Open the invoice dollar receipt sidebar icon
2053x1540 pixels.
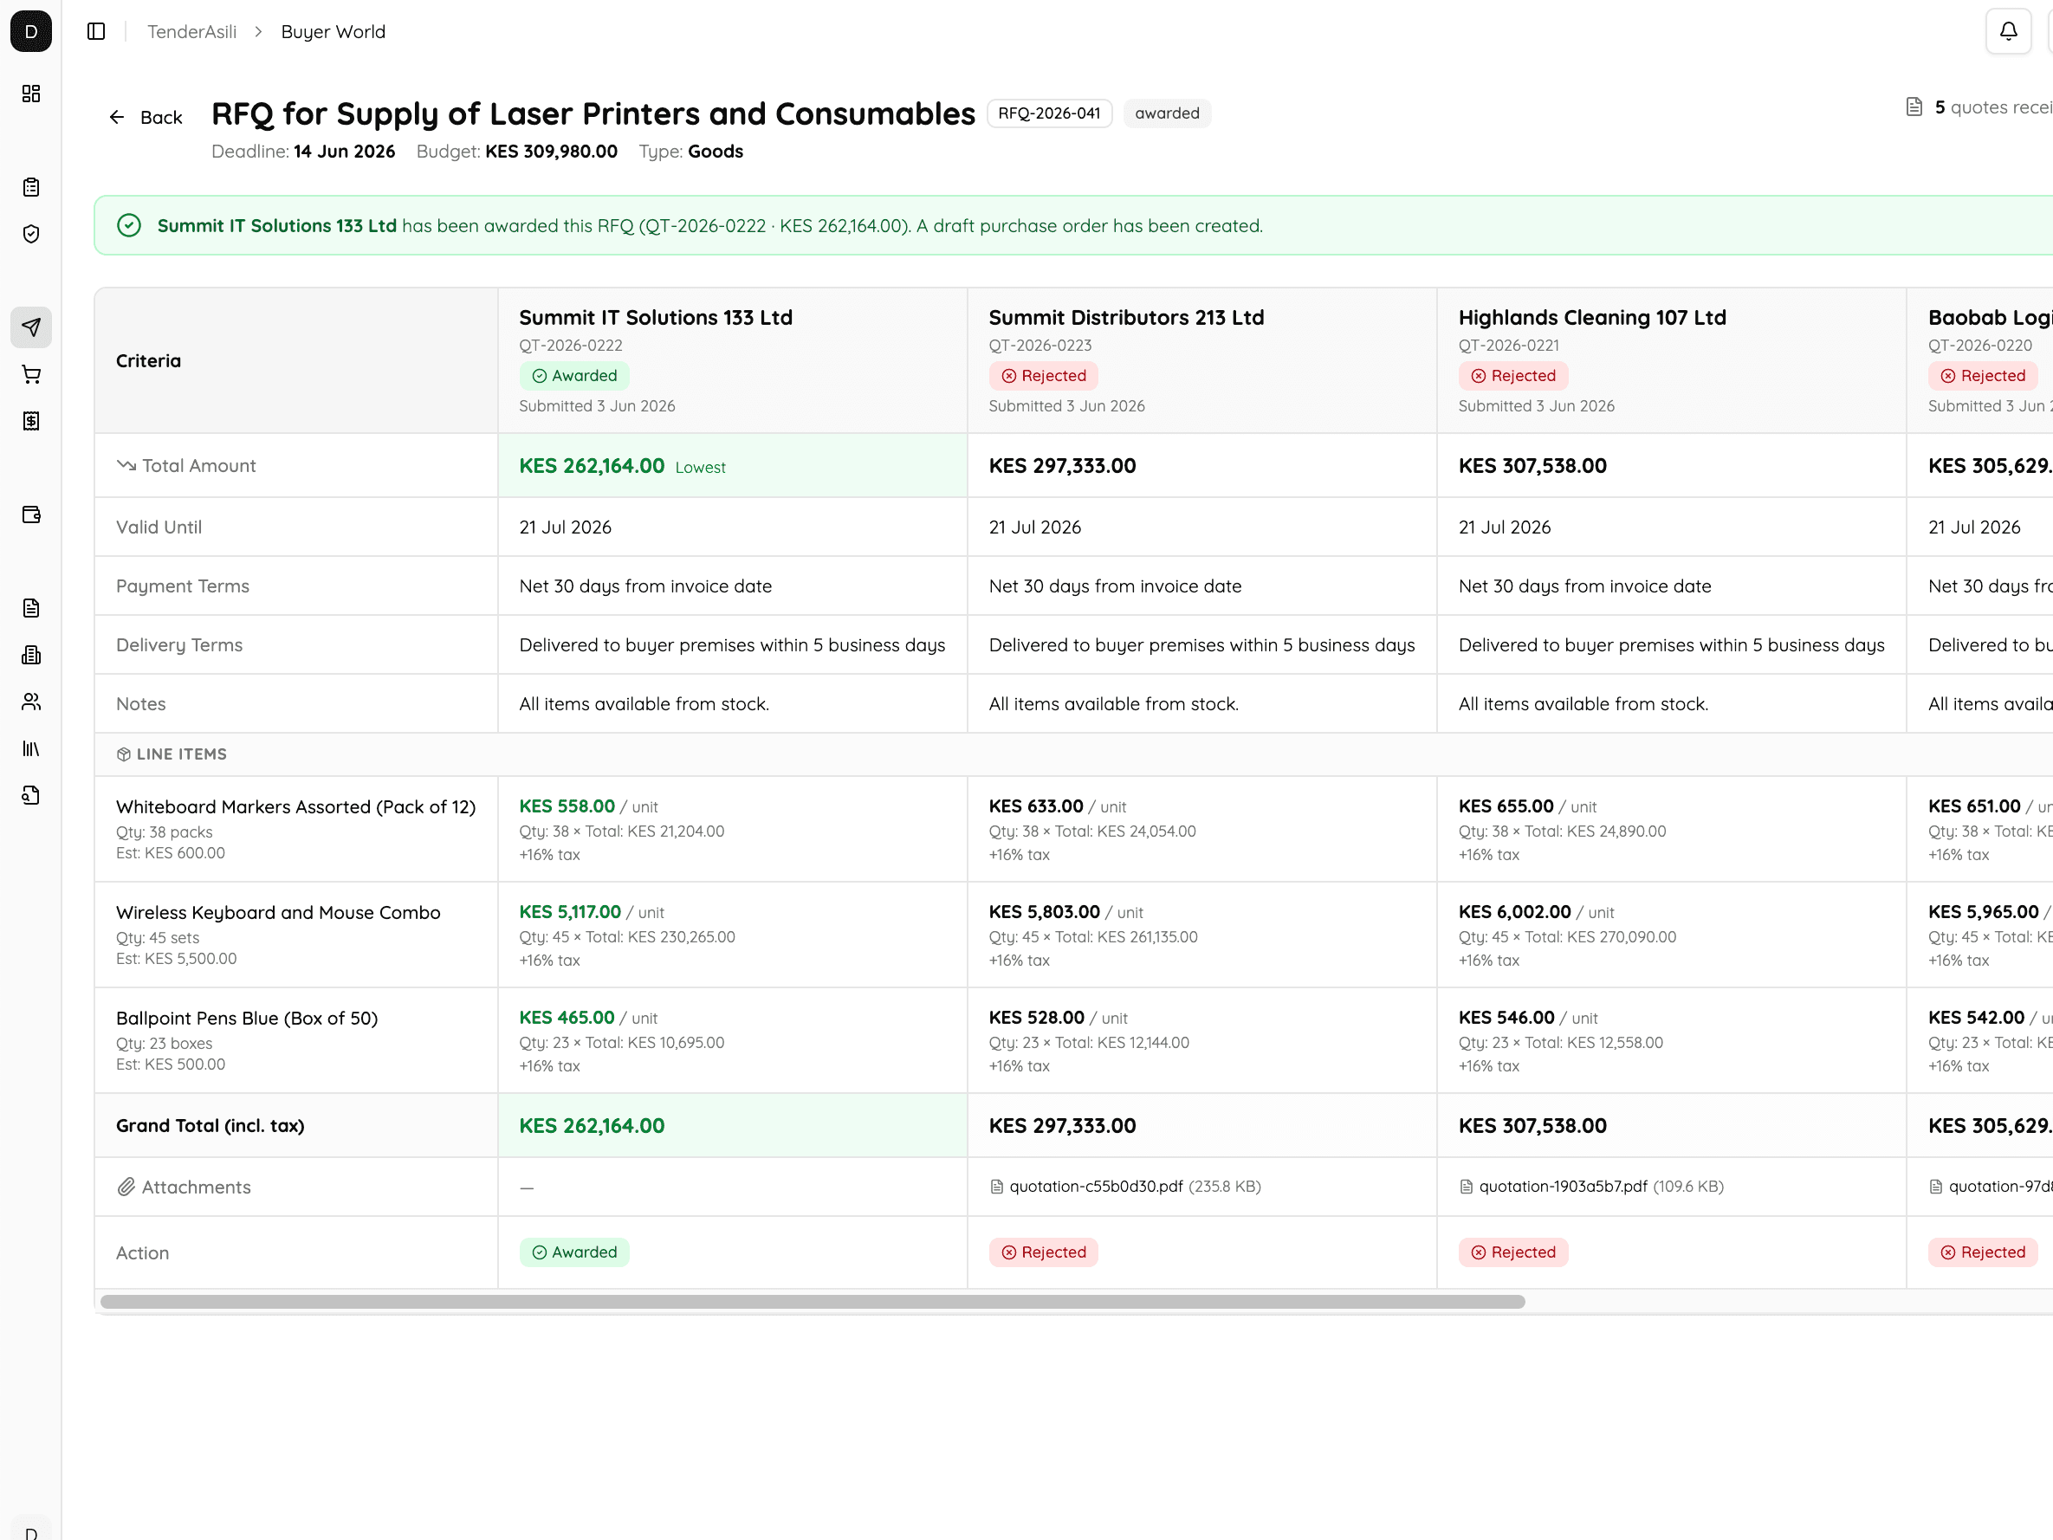point(30,422)
